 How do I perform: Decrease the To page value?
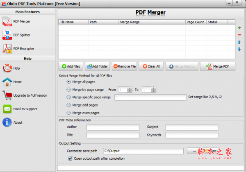point(154,91)
